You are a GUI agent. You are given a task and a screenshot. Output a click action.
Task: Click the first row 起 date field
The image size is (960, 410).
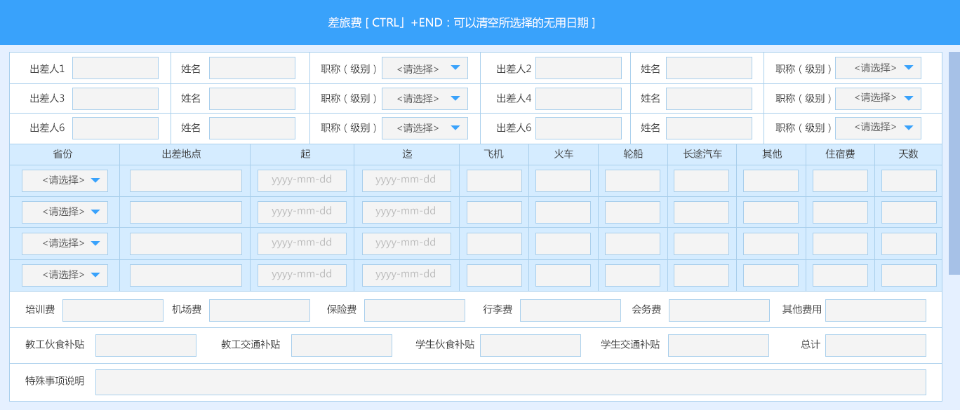click(302, 181)
